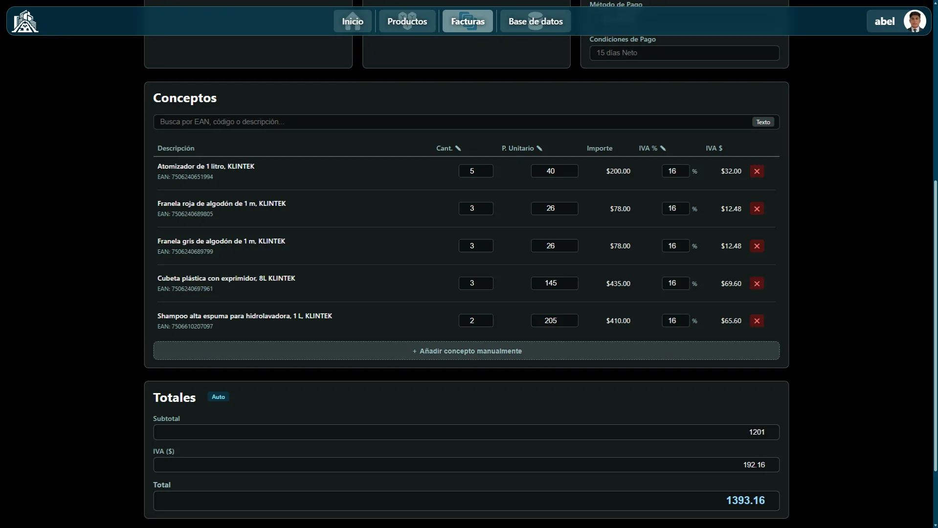
Task: Click the Condiciones de Pago field
Action: pos(684,53)
